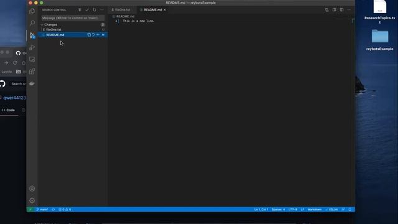
Task: Click the changes count badge beside Changes
Action: (103, 25)
